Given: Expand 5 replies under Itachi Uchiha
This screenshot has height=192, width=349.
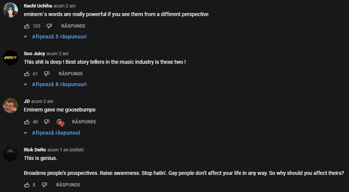Looking at the screenshot, I should [x=55, y=37].
